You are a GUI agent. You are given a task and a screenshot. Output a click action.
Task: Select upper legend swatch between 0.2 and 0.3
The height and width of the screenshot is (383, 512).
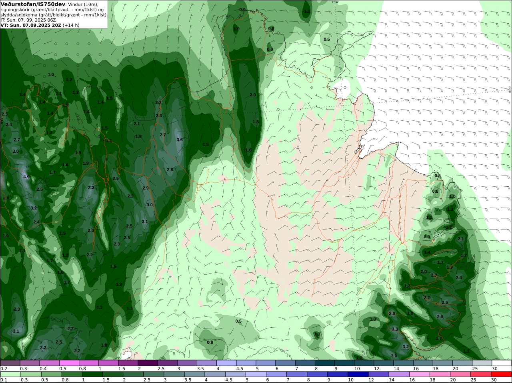[10, 363]
